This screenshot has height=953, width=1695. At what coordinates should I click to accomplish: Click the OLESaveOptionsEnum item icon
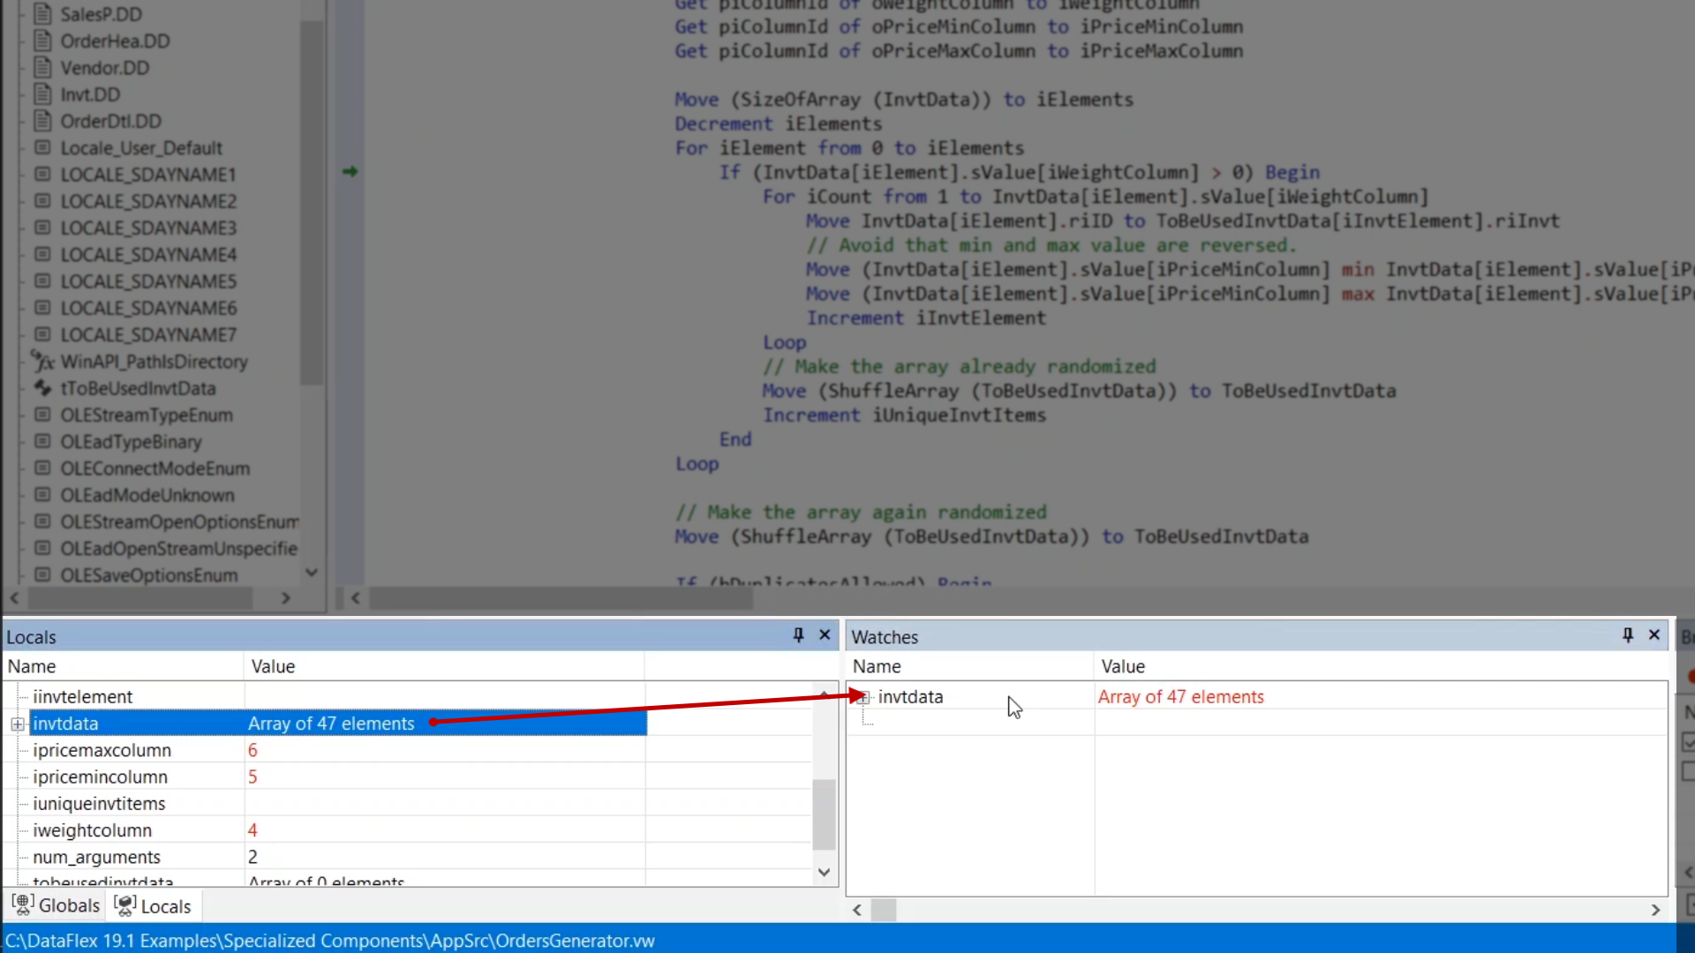click(41, 574)
